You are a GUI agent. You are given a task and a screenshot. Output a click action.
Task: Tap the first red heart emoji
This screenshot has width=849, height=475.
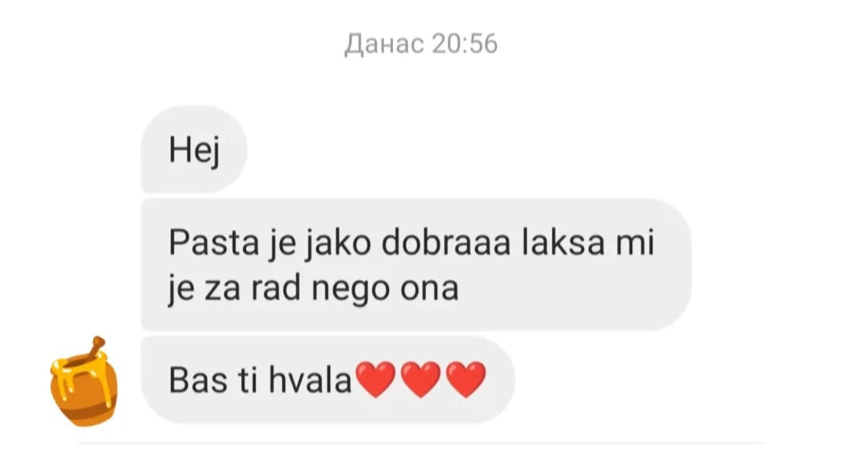(377, 380)
